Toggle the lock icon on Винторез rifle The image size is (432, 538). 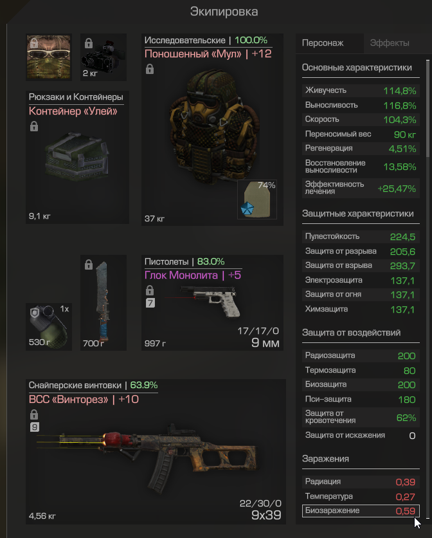(34, 414)
